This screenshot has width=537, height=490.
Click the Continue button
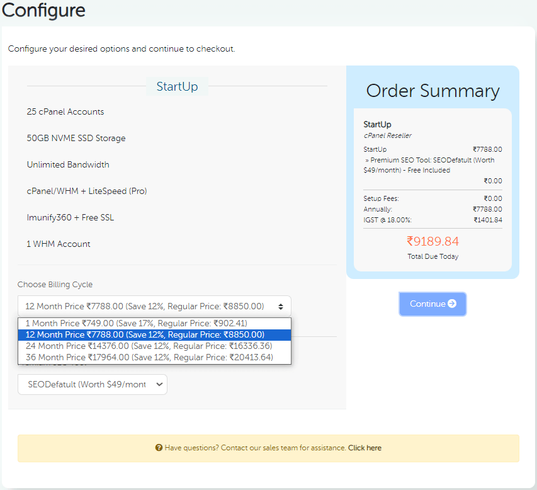click(432, 304)
